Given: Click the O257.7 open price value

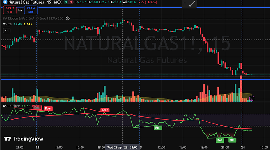Looking at the screenshot, I should tap(81, 2).
